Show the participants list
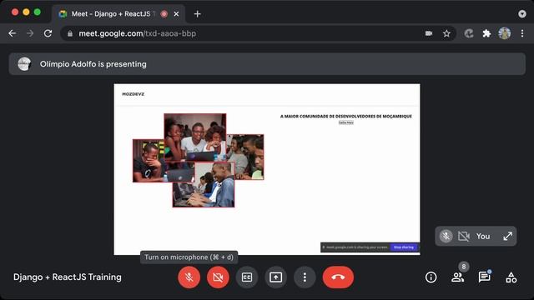The height and width of the screenshot is (300, 534). tap(457, 277)
